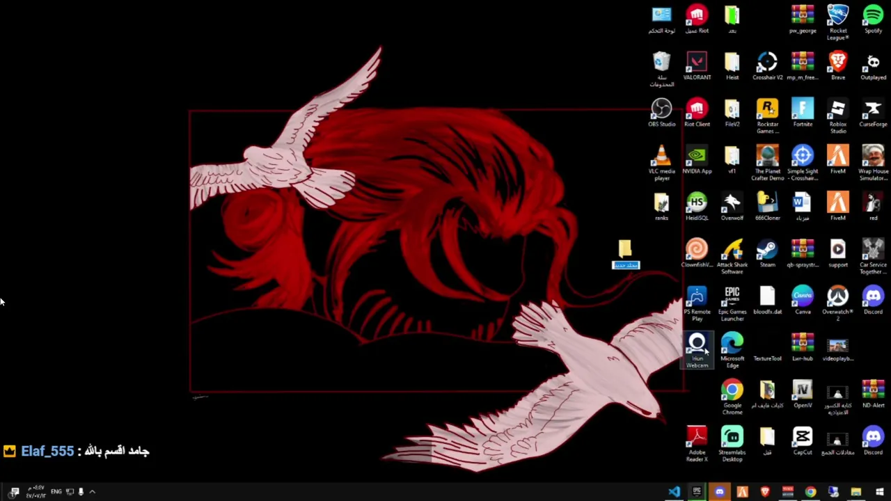
Task: Open Simple Sight Crosshair shortcut
Action: 803,164
